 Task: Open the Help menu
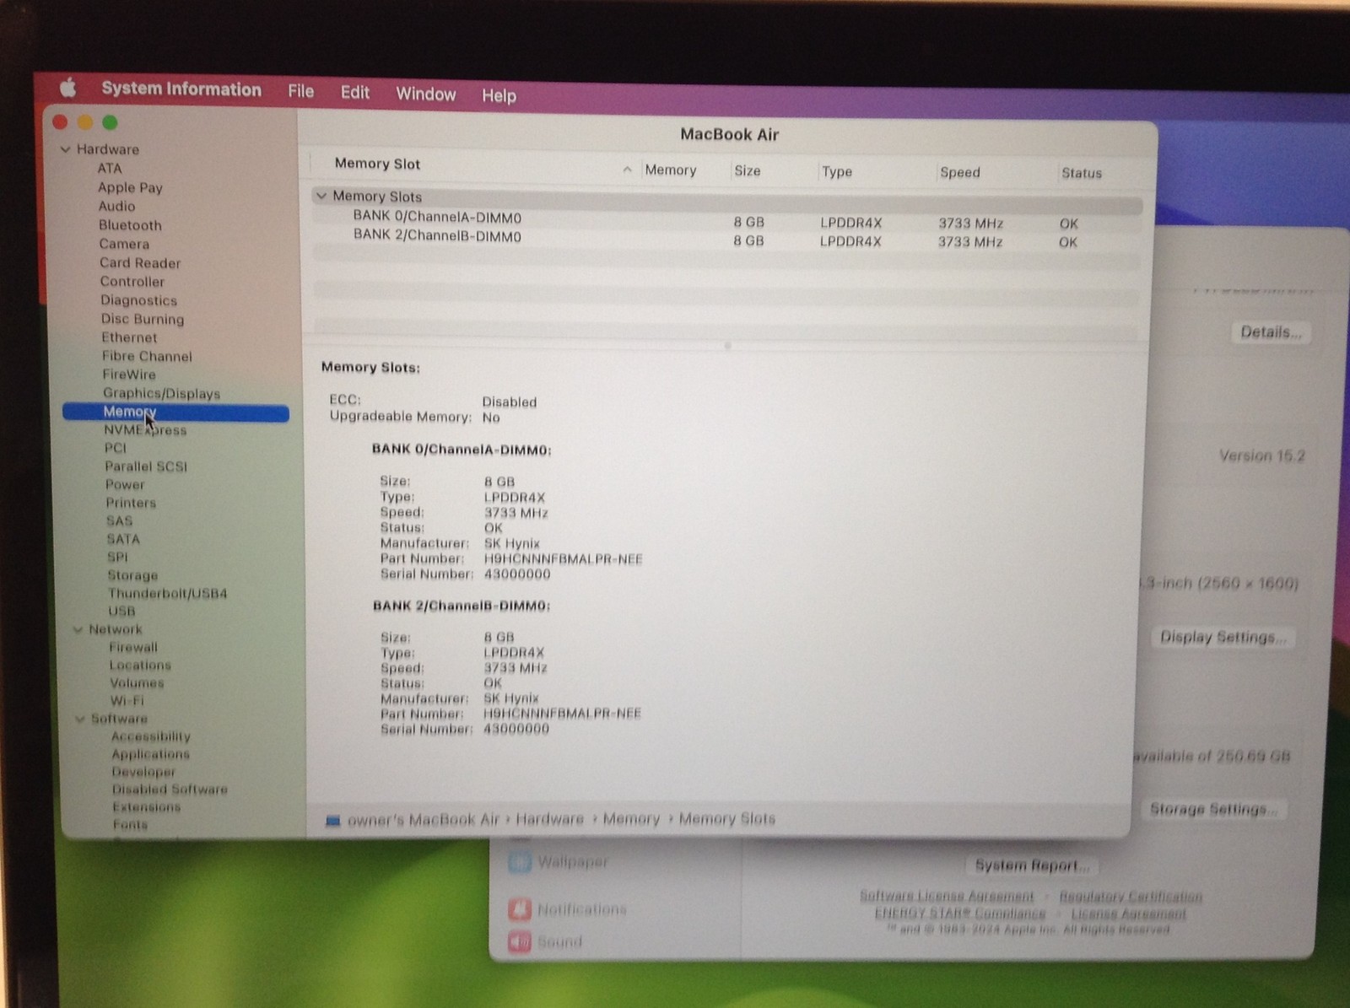[499, 95]
